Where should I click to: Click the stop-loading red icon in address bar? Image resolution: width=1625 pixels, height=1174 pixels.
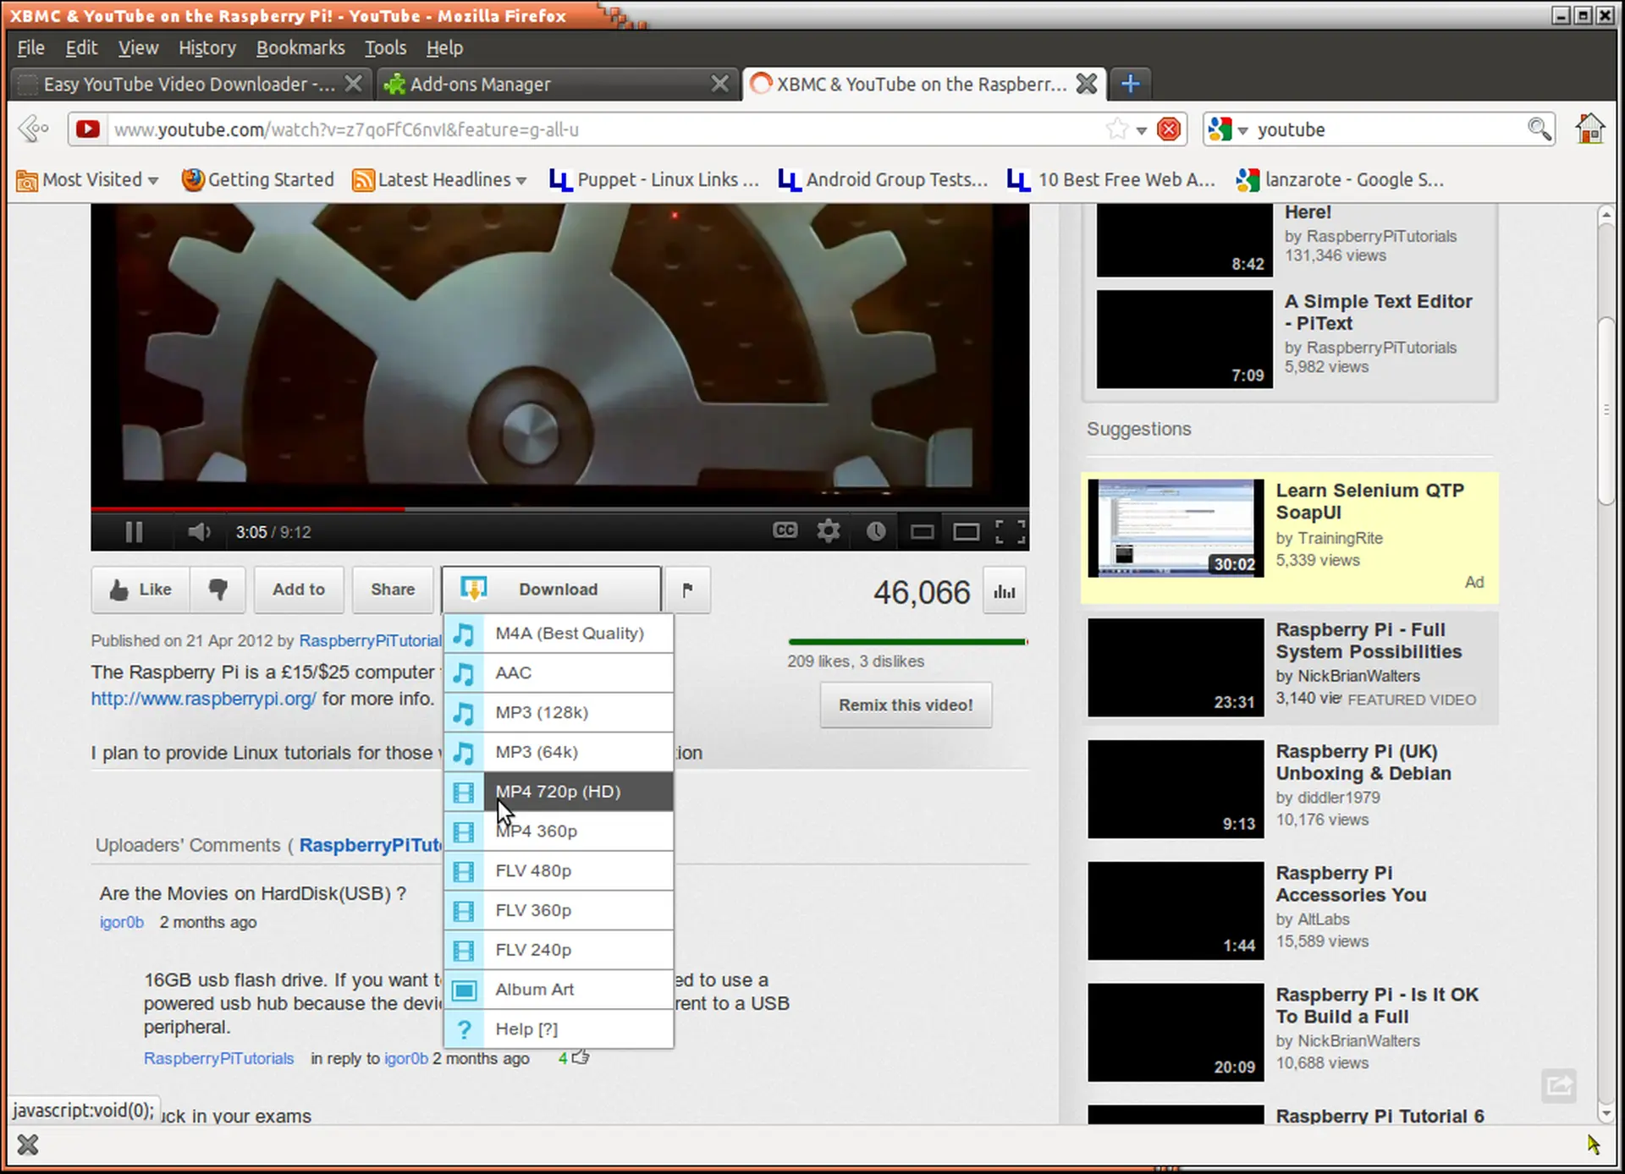point(1169,129)
